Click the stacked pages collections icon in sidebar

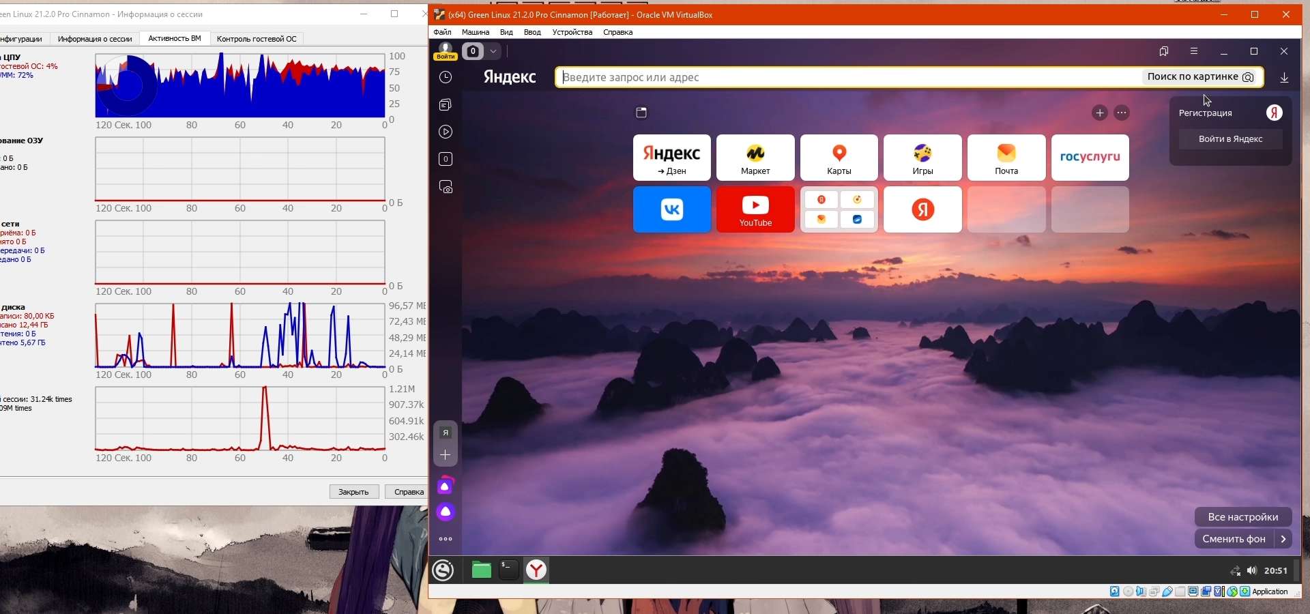[x=446, y=105]
